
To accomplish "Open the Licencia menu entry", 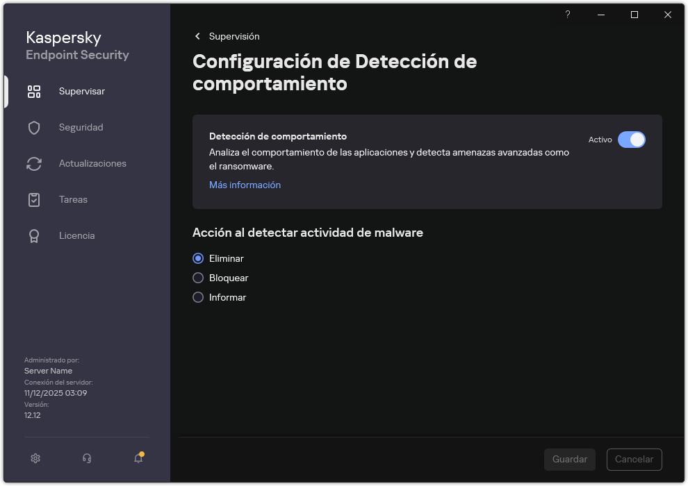I will (x=76, y=235).
